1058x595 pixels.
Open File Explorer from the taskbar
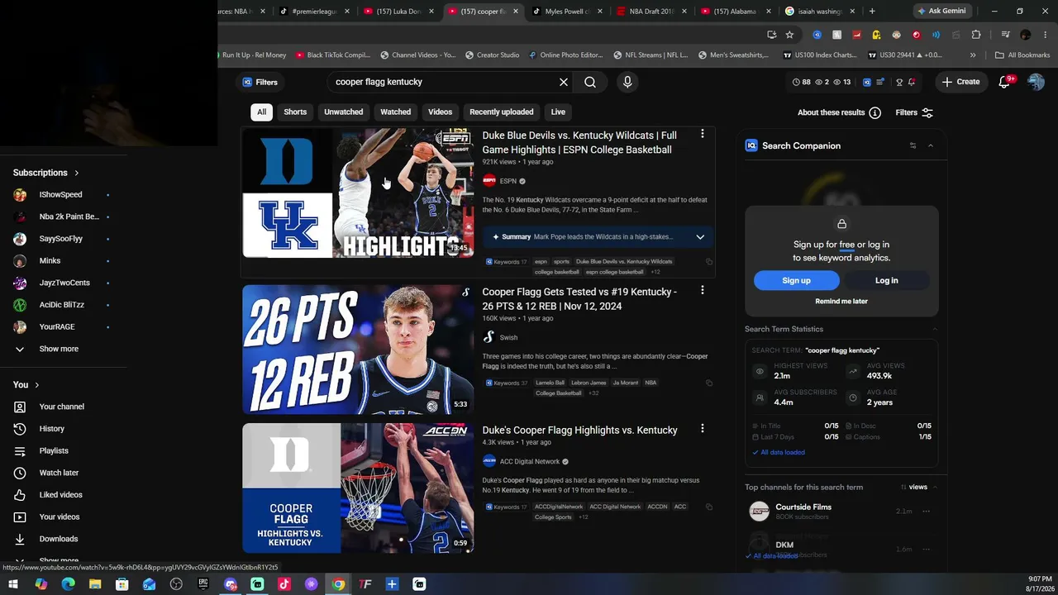tap(95, 584)
